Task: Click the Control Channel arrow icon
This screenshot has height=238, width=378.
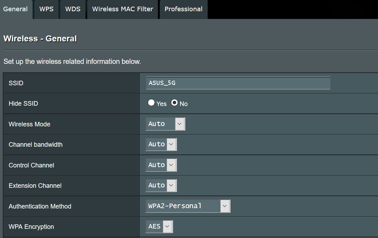Action: [171, 165]
